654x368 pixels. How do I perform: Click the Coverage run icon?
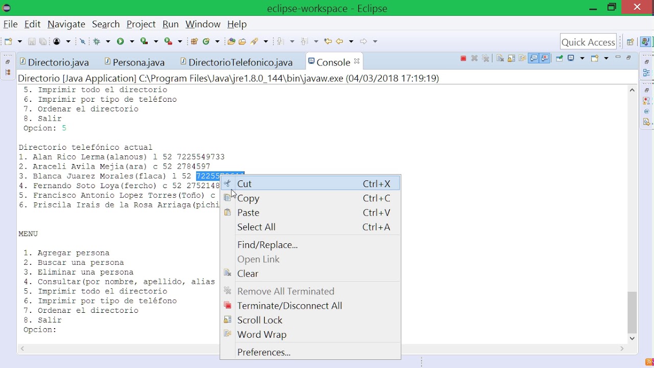tap(144, 41)
